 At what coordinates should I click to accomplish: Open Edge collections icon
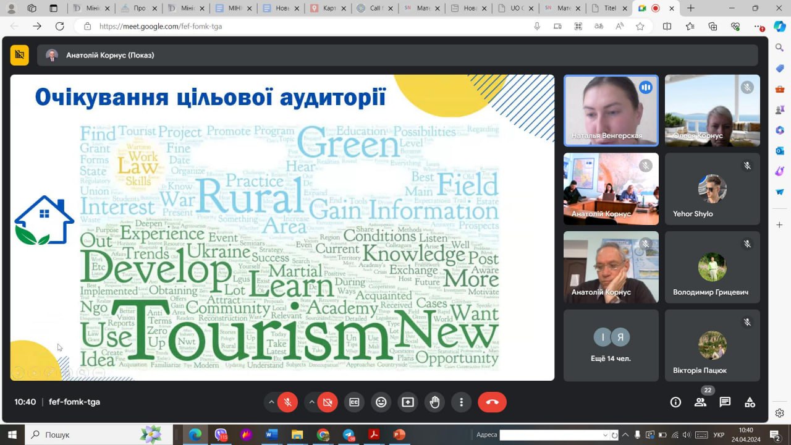coord(713,27)
